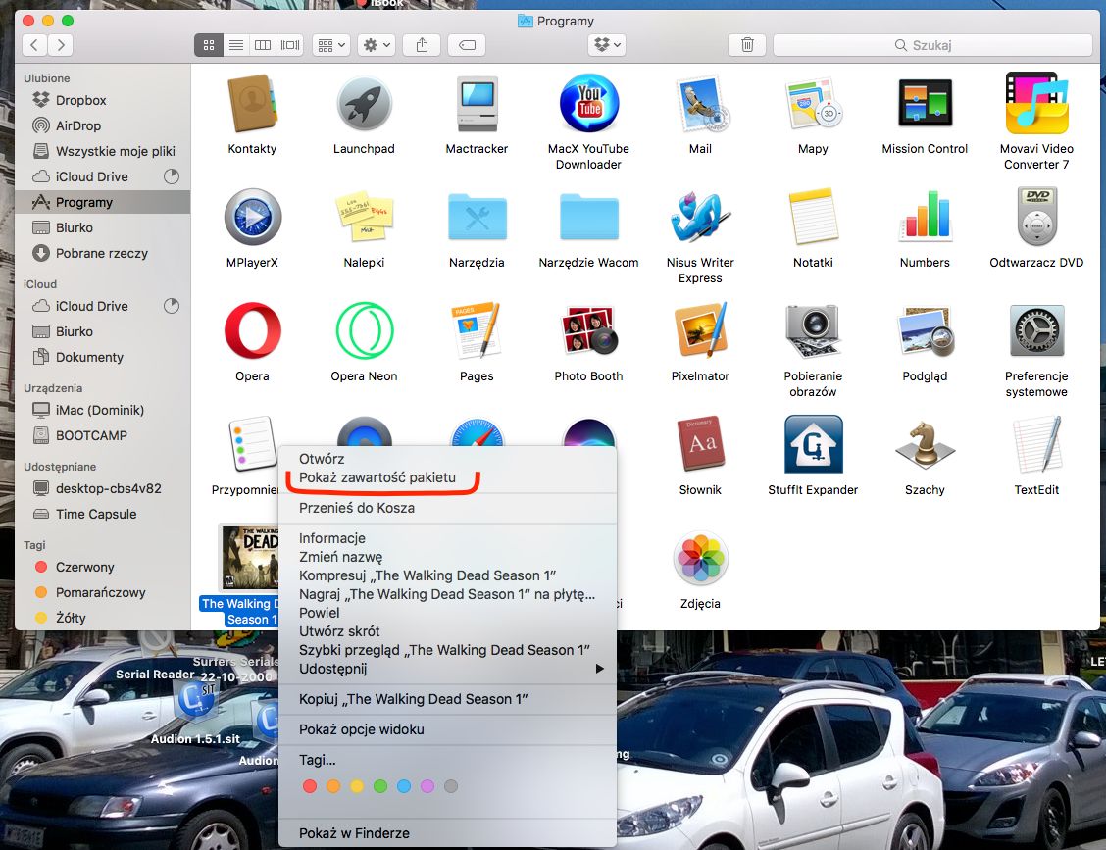Select the Zdjęcia photos icon
The height and width of the screenshot is (850, 1106).
click(x=700, y=558)
